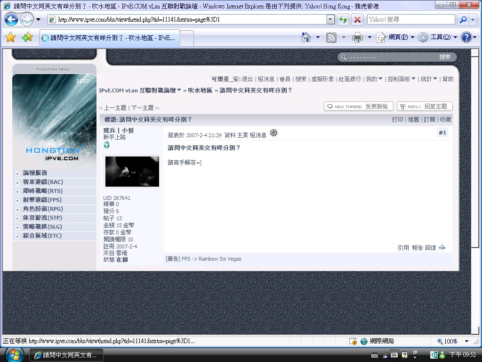Run search with the magnifier button
The image size is (482, 362).
click(463, 20)
